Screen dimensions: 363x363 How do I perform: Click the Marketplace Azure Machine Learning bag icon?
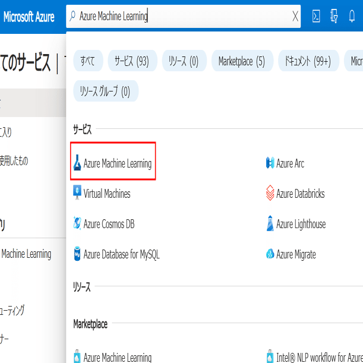[x=77, y=356]
